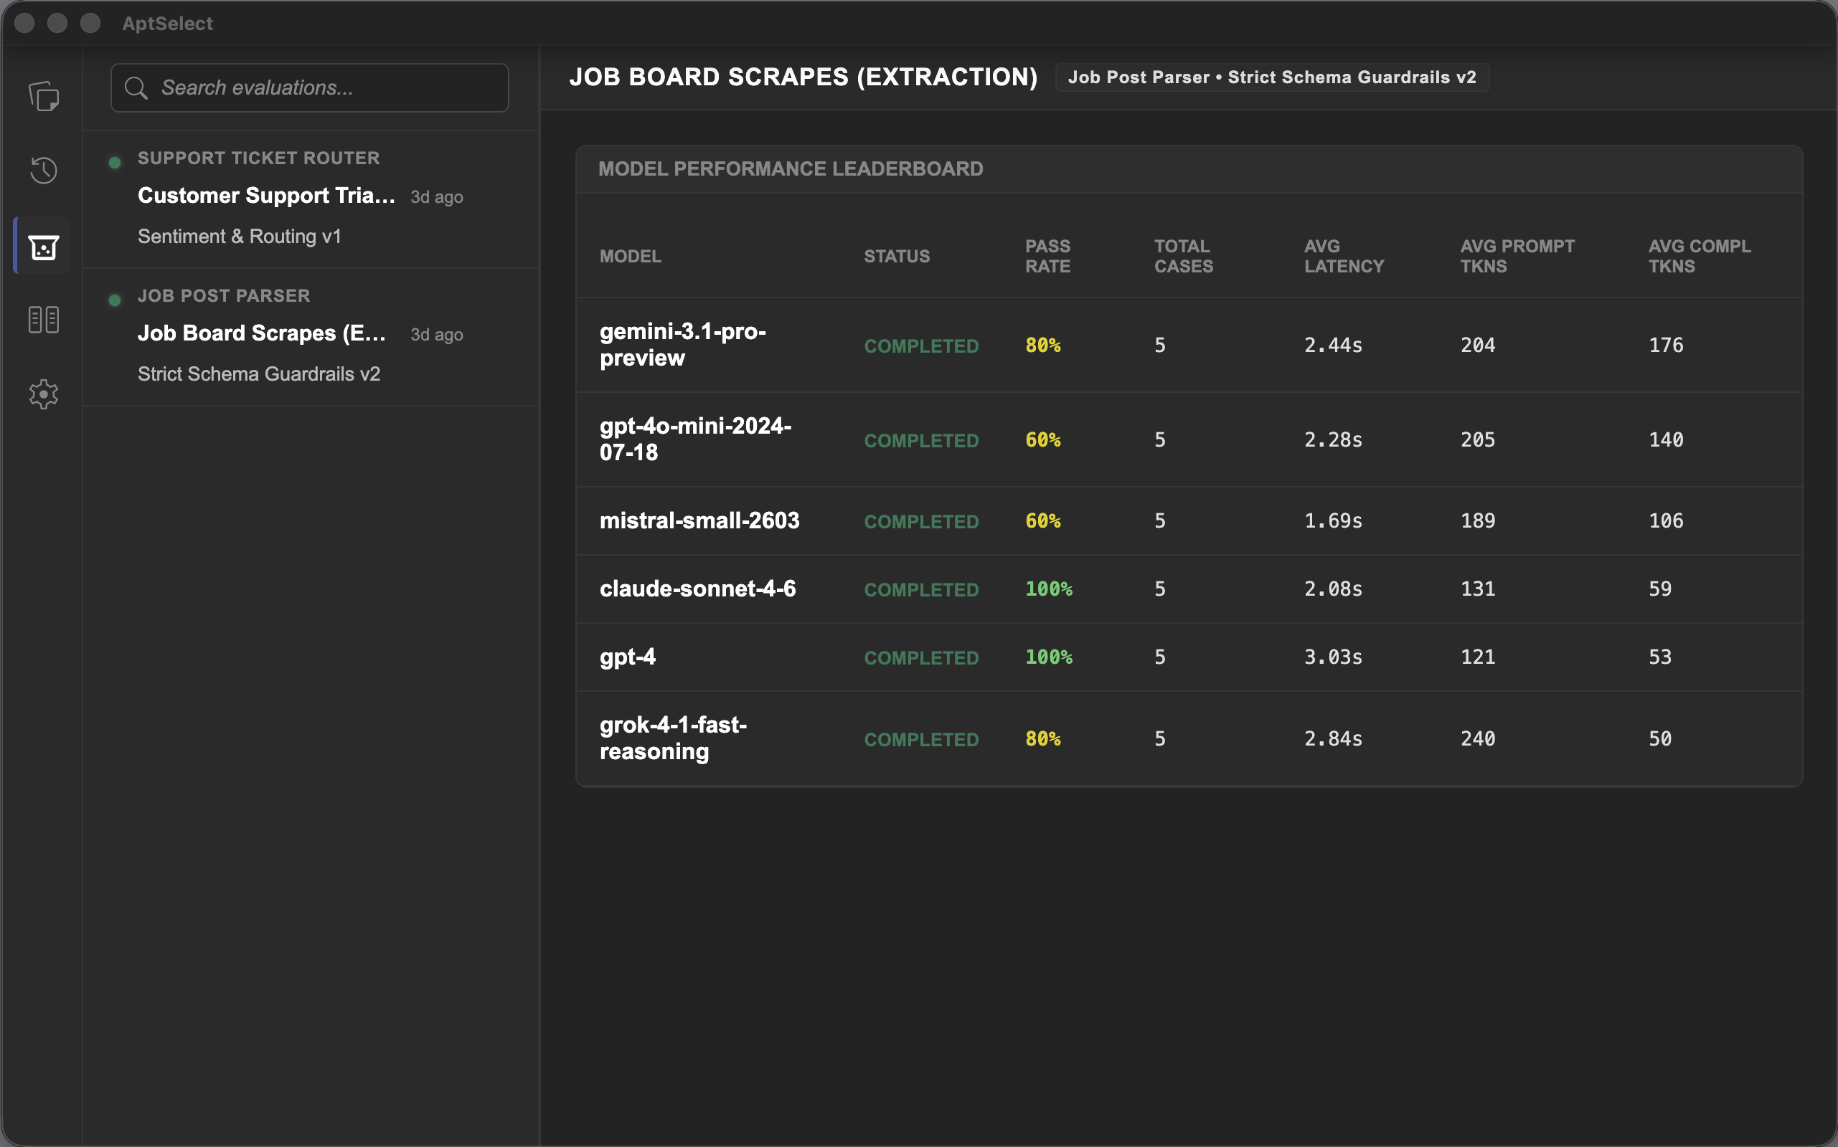Select the gpt-4o-mini-2024-07-18 model row
1838x1147 pixels.
[1189, 440]
